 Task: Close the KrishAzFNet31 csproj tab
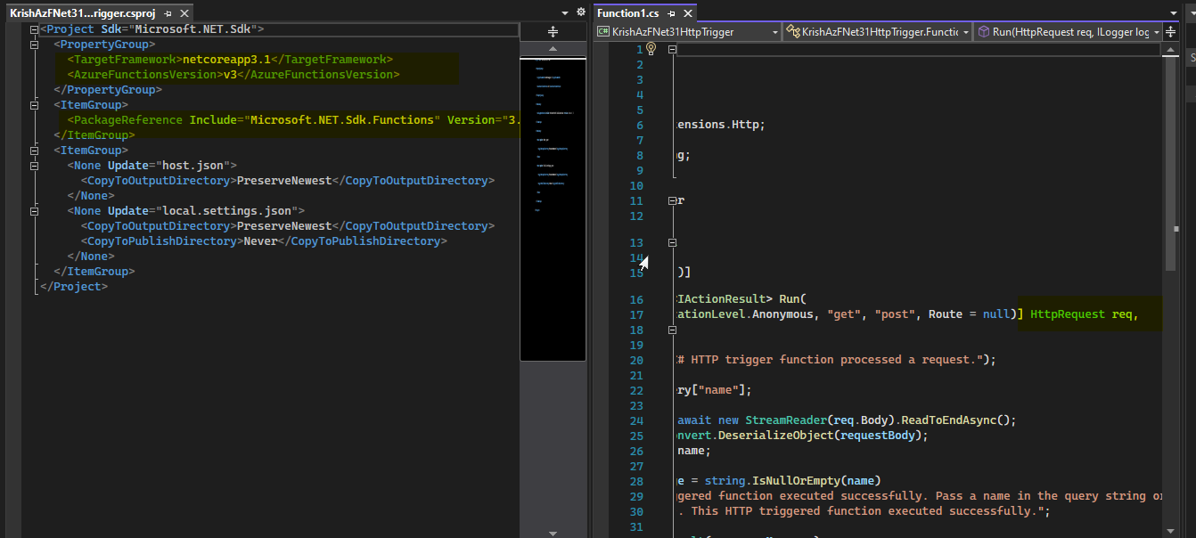184,13
